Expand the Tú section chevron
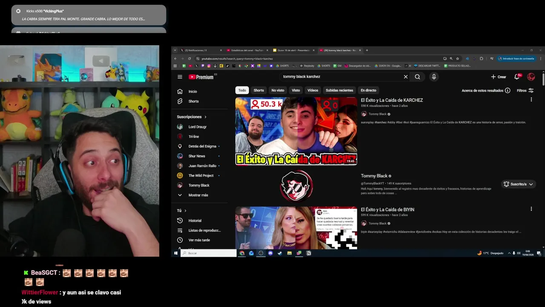 (185, 211)
